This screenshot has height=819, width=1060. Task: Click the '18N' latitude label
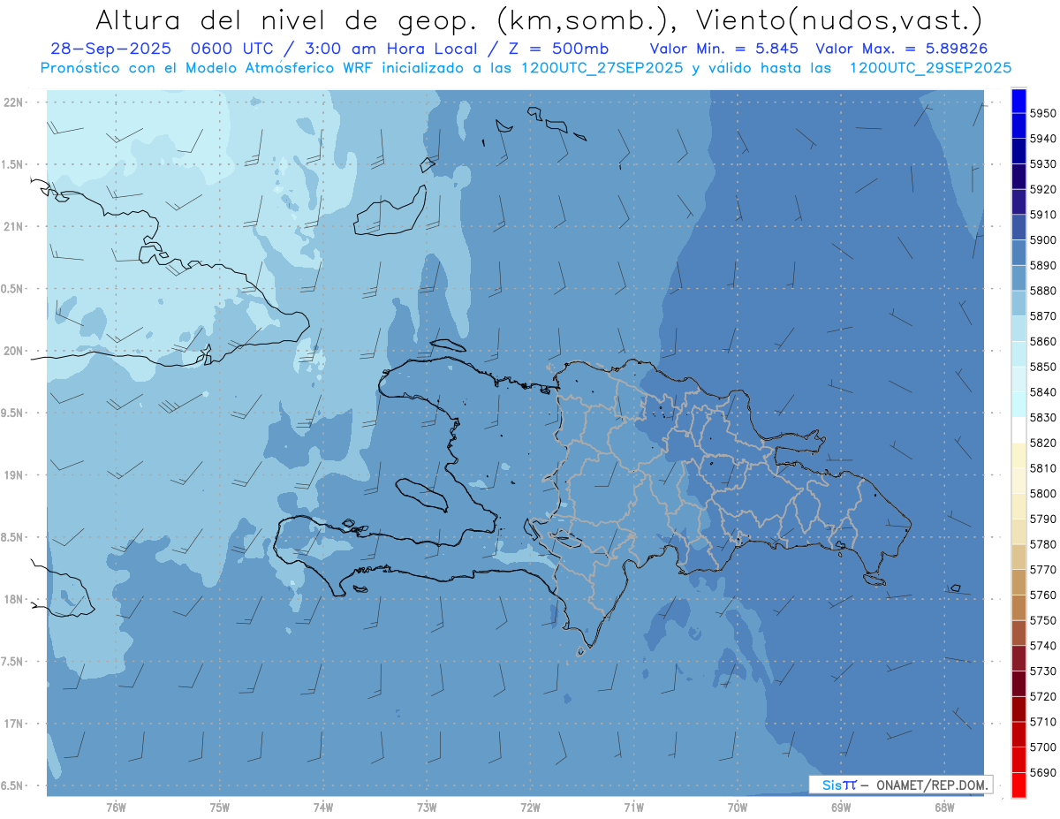tap(15, 599)
